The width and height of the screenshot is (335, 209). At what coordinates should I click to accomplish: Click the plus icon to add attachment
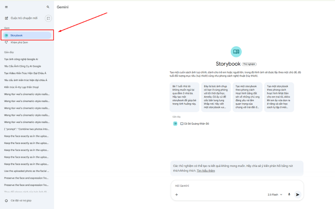176,194
